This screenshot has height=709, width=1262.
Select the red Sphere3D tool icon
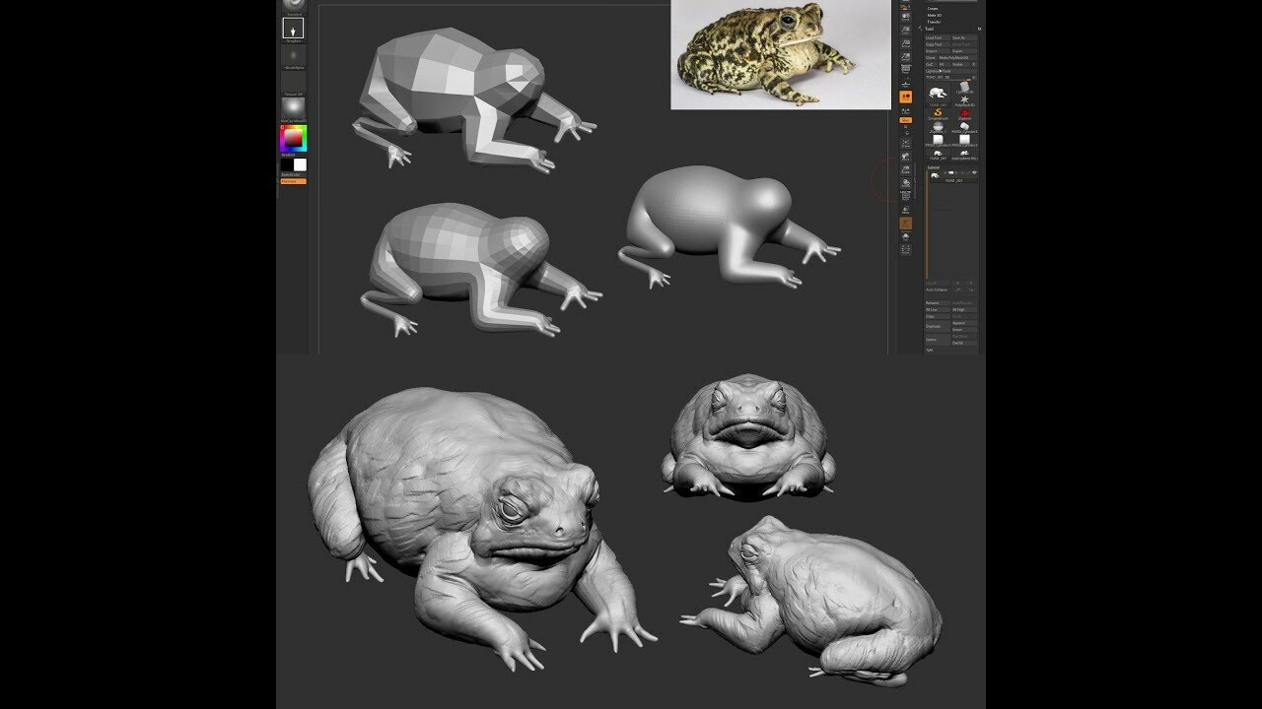pyautogui.click(x=964, y=112)
